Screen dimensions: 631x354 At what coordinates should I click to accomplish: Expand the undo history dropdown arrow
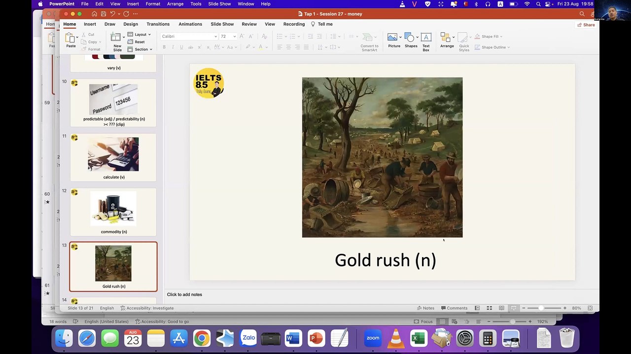(118, 14)
